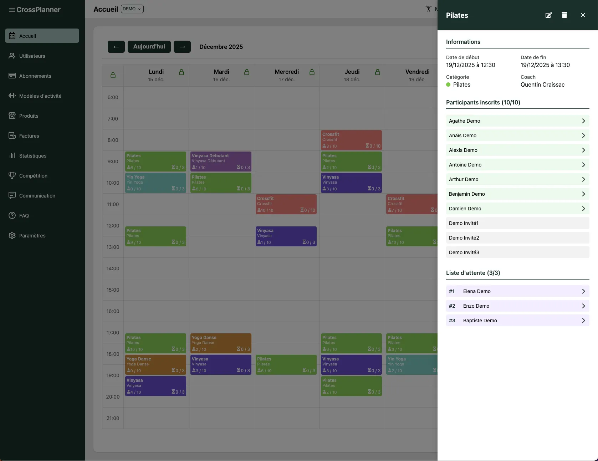598x461 pixels.
Task: Close the Pilates details panel
Action: coord(583,15)
